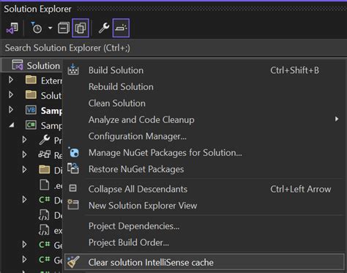Open Configuration Manager...
The height and width of the screenshot is (273, 347).
(x=204, y=136)
